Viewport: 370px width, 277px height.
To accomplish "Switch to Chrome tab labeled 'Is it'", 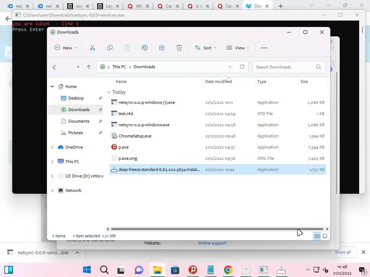I will (x=198, y=6).
